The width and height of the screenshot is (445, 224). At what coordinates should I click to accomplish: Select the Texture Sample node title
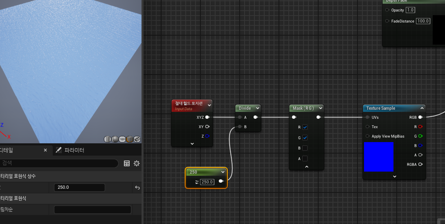coord(380,108)
